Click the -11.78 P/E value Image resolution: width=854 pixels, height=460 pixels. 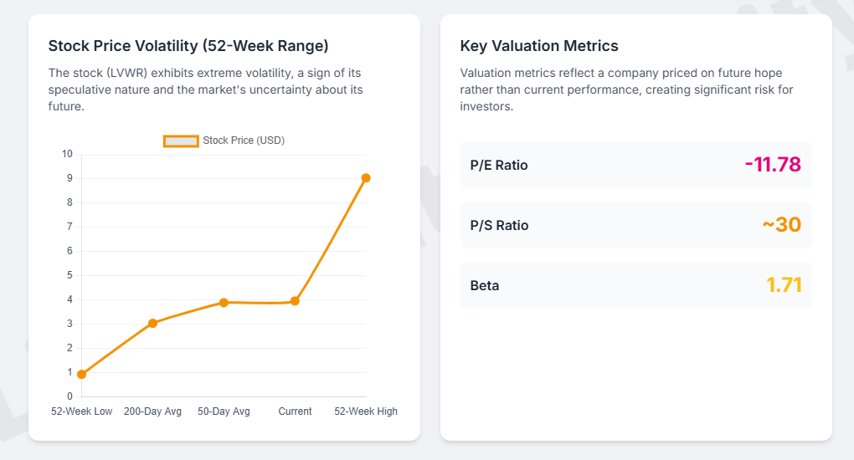(772, 165)
